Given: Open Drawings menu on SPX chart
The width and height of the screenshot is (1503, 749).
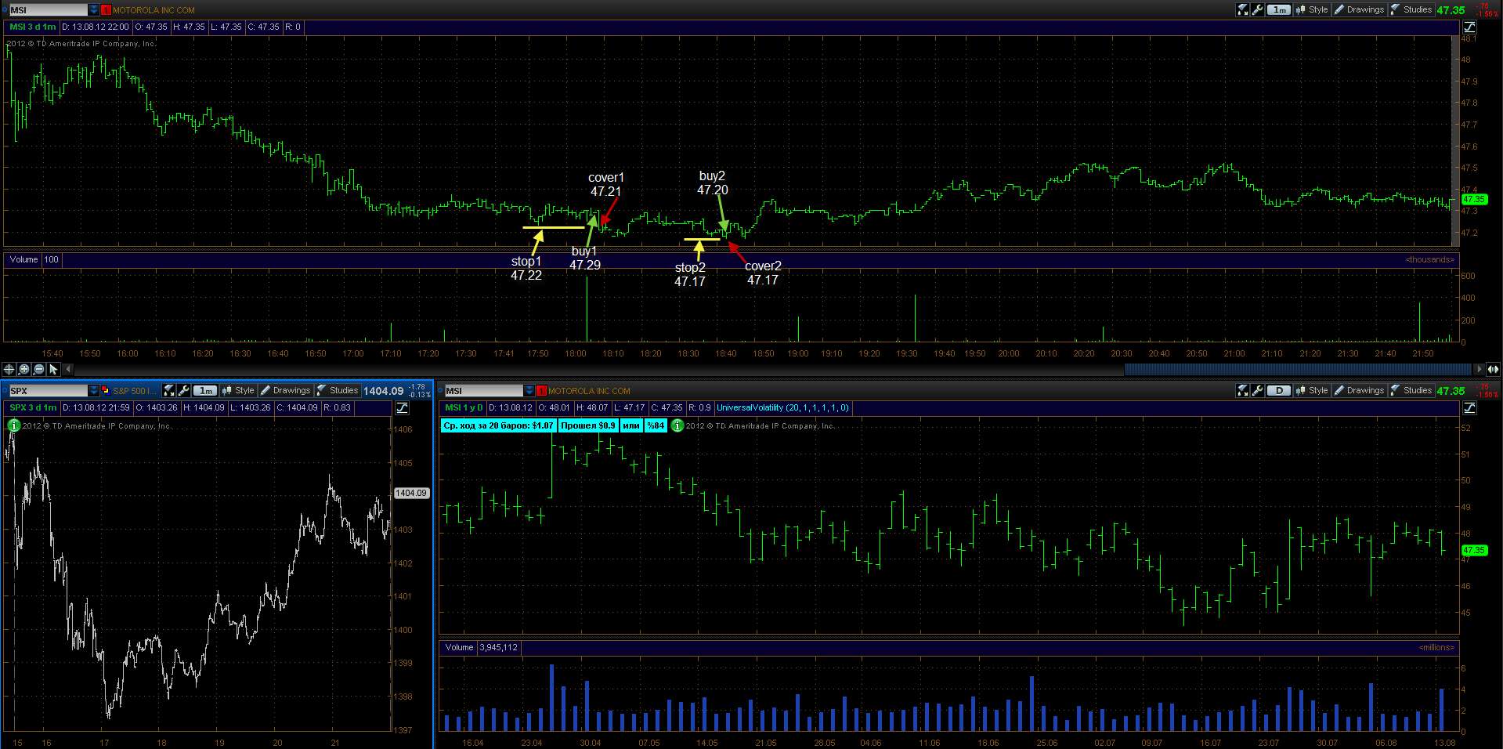Looking at the screenshot, I should coord(285,390).
